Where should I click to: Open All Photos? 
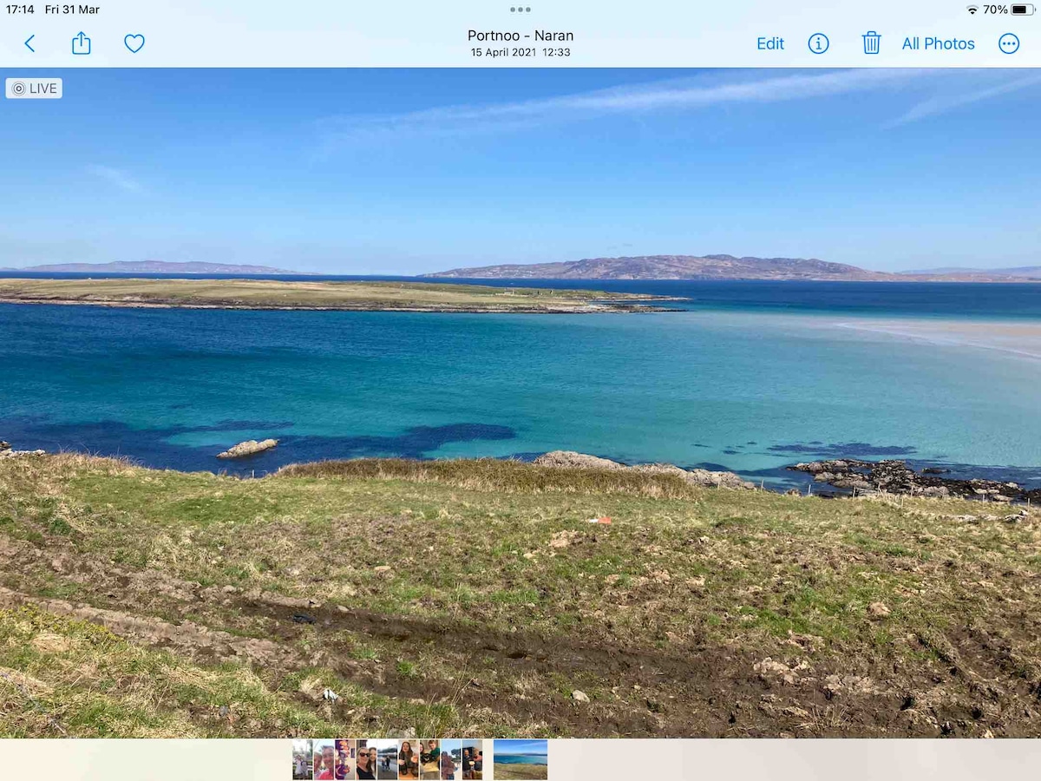[938, 43]
